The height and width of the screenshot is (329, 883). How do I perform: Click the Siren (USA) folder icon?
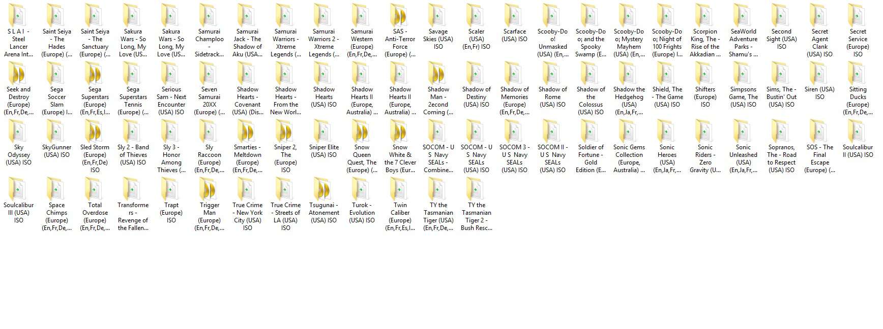[819, 73]
